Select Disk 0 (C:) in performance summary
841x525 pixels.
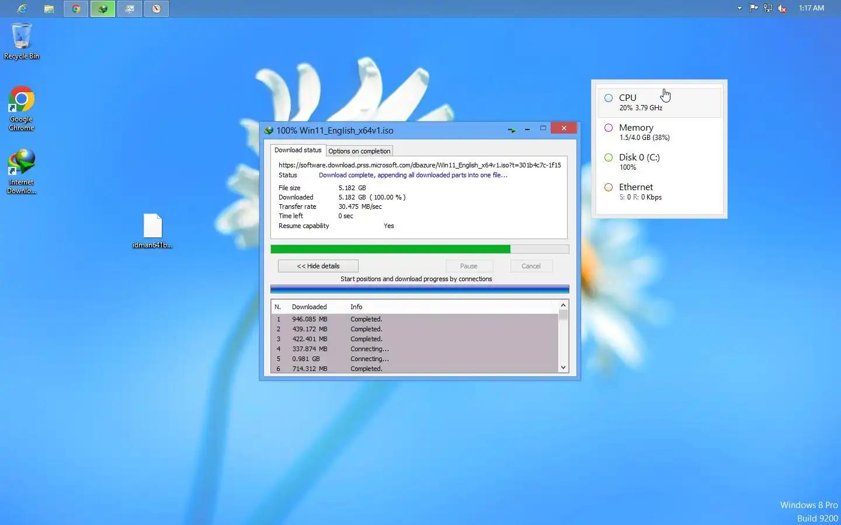tap(659, 162)
